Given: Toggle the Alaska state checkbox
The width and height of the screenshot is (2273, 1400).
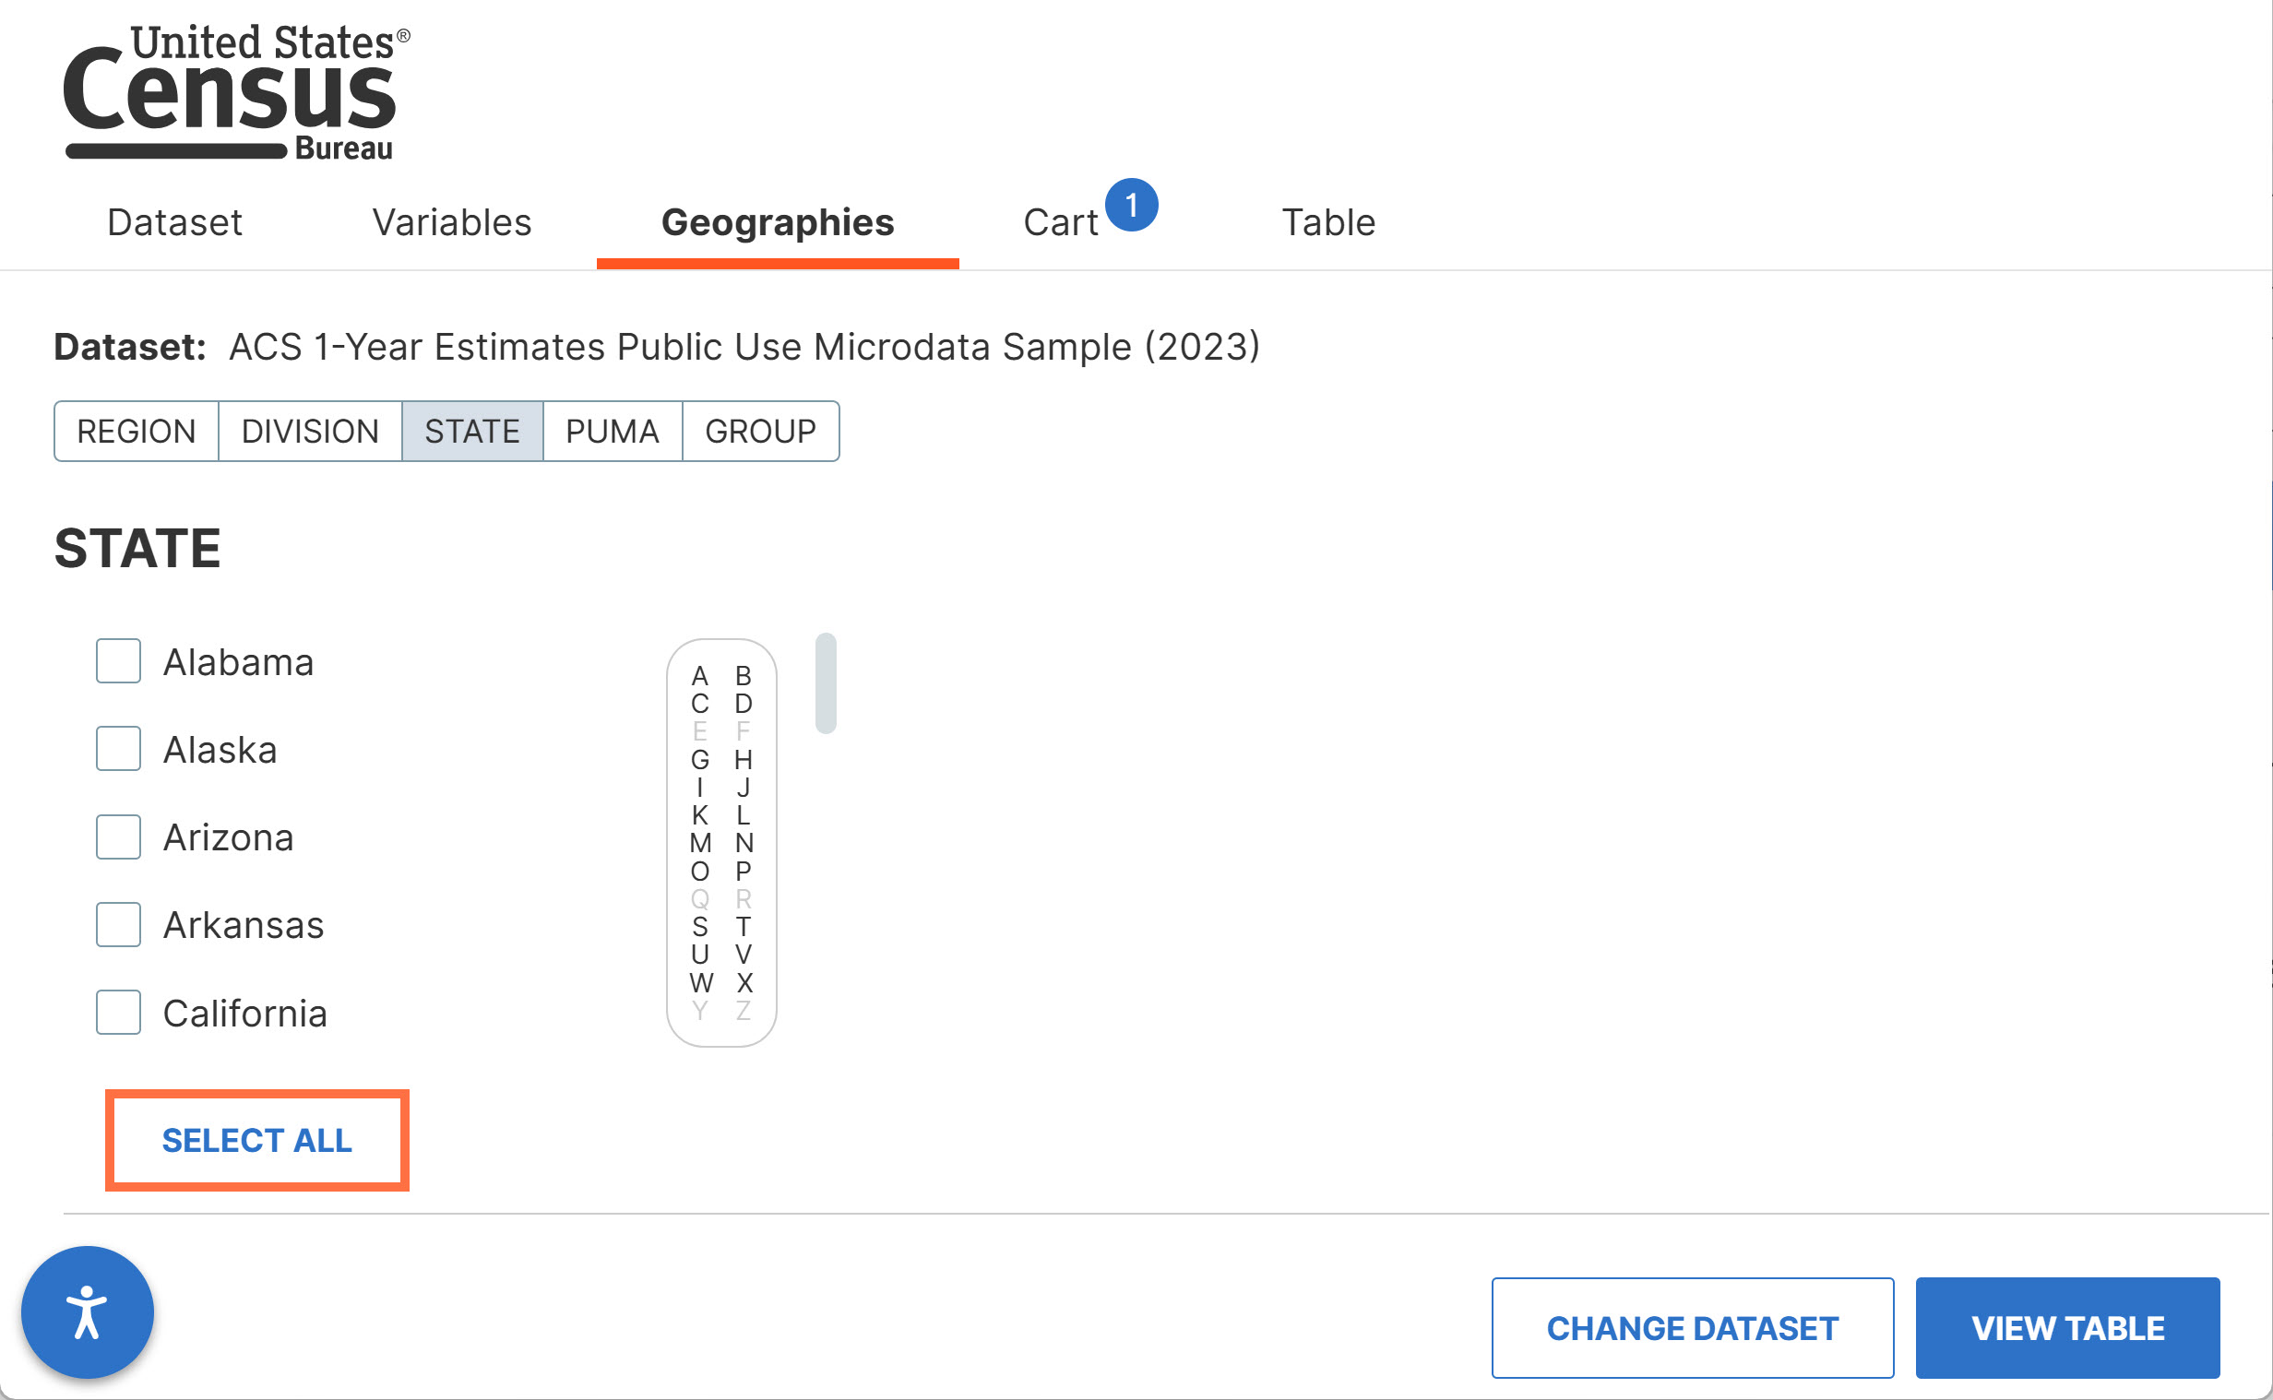Looking at the screenshot, I should coord(118,749).
